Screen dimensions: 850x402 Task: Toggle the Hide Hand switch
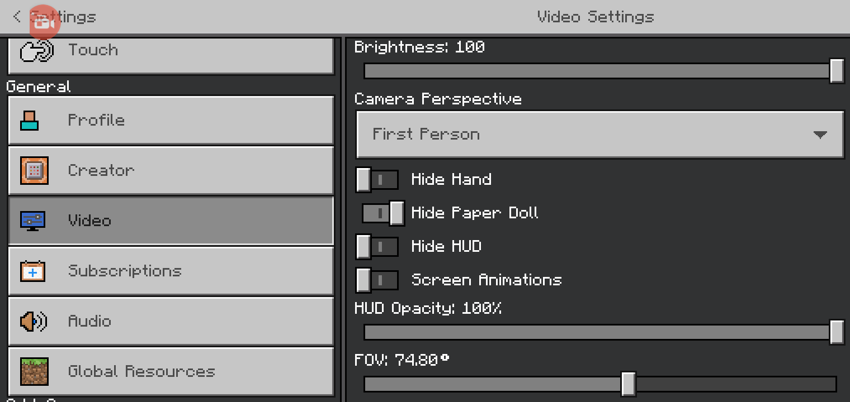[377, 180]
